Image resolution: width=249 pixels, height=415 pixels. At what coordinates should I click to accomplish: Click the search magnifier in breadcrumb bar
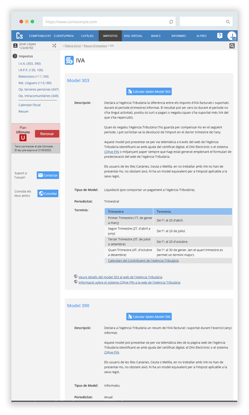coord(232,46)
